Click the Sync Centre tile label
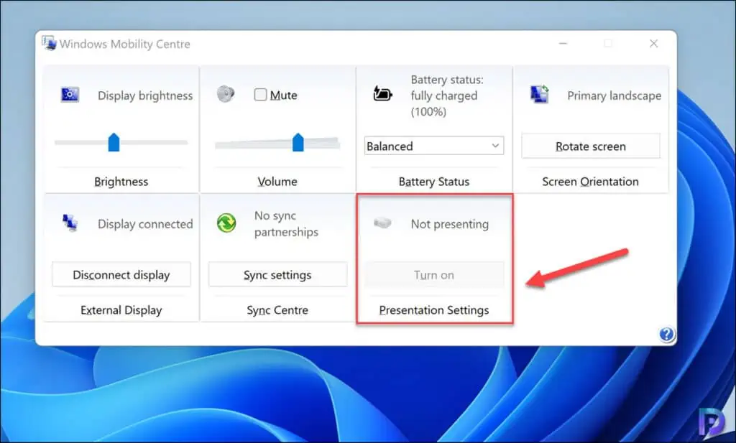Image resolution: width=736 pixels, height=443 pixels. pos(277,310)
